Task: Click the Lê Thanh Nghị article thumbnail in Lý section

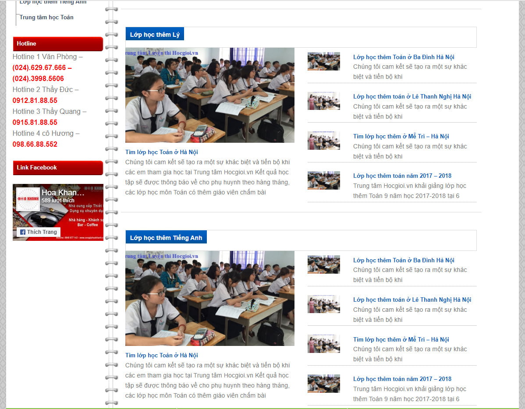Action: (x=324, y=101)
